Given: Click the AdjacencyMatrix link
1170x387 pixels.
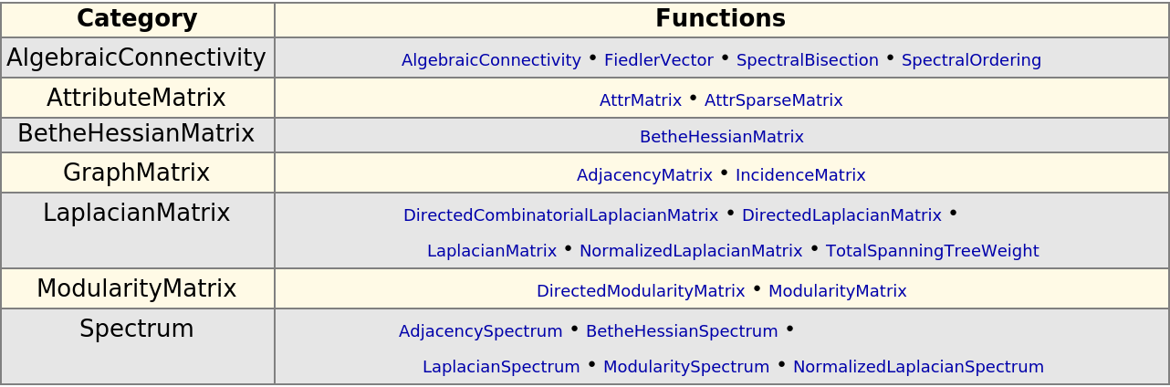Looking at the screenshot, I should (644, 175).
